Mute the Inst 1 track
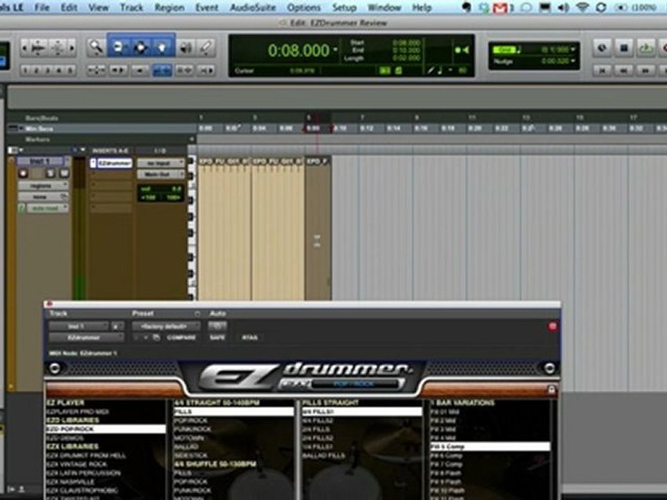667x500 pixels. point(64,174)
